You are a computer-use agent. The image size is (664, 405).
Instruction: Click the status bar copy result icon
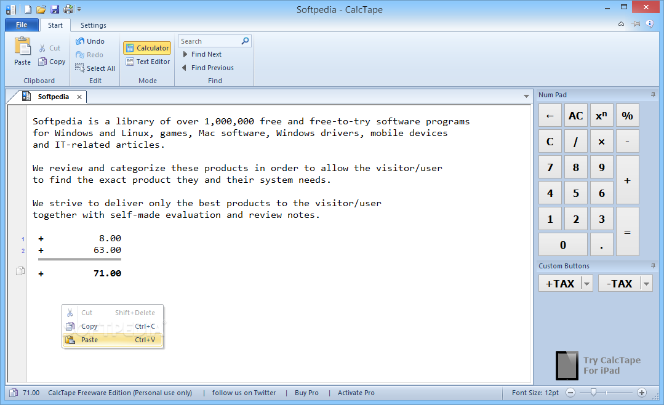tap(13, 393)
